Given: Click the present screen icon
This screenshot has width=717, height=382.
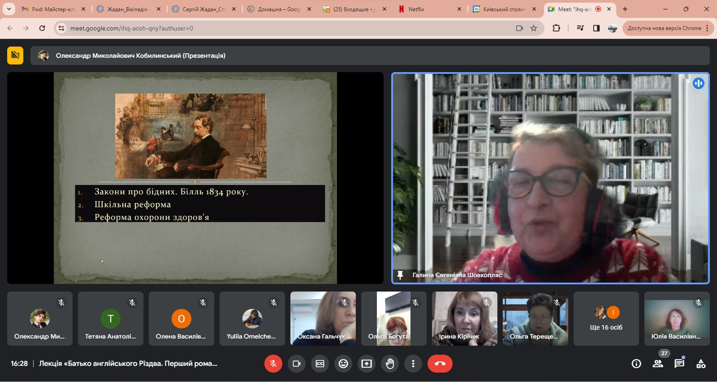Looking at the screenshot, I should [367, 364].
